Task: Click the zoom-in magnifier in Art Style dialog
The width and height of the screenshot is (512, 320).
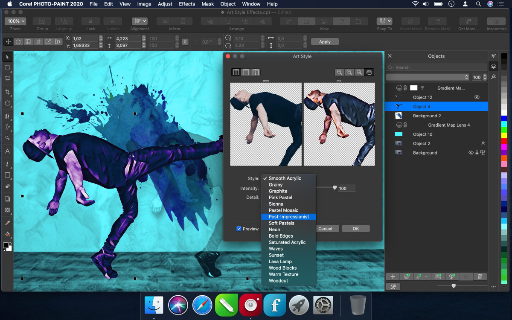Action: coord(339,72)
